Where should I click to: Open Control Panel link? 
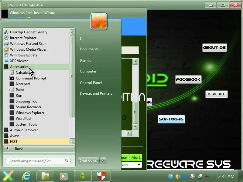pyautogui.click(x=91, y=83)
